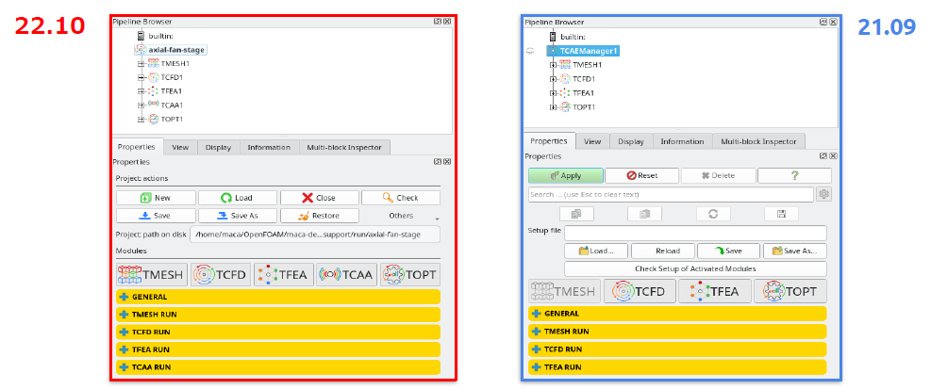Image resolution: width=931 pixels, height=389 pixels.
Task: Click the question mark help button in the 21.09 panel
Action: [794, 175]
